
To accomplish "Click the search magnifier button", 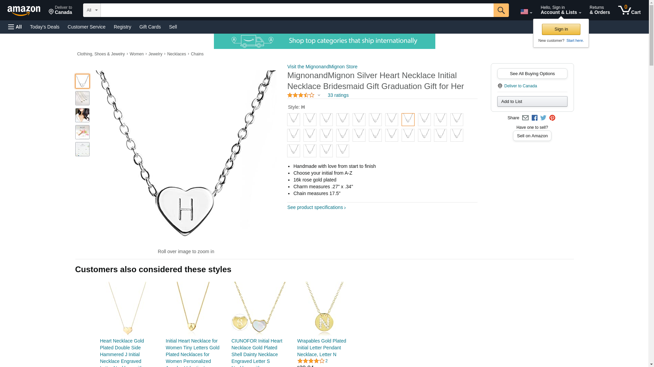I will 501,10.
